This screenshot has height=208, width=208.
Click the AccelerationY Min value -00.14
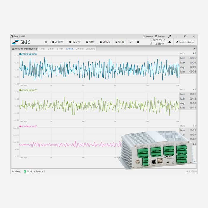pyautogui.click(x=192, y=108)
